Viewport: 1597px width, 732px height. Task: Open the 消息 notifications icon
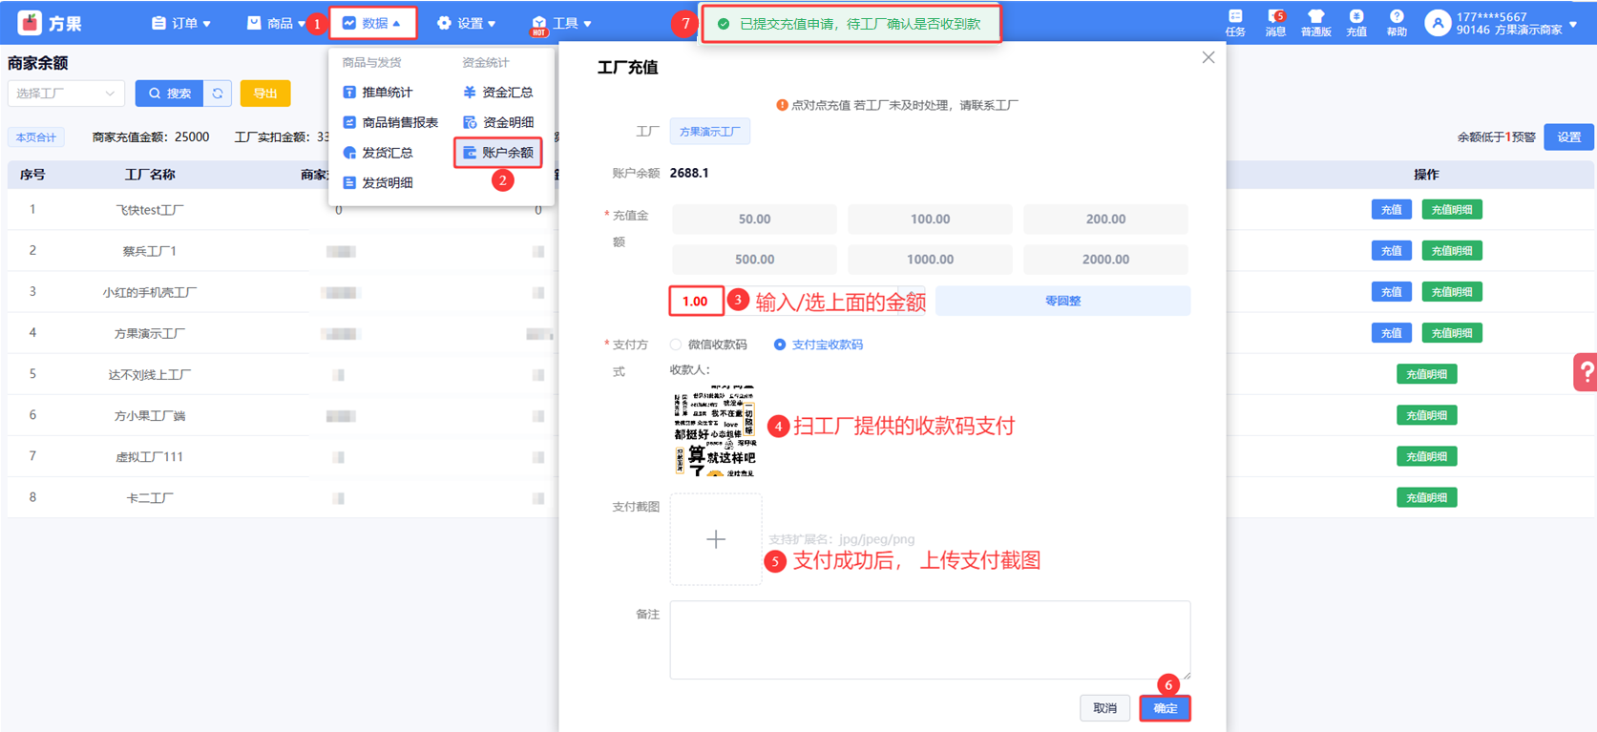point(1275,23)
